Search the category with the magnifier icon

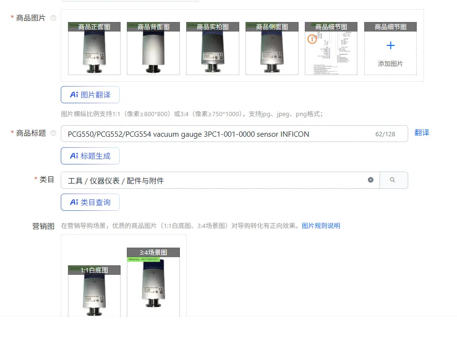[392, 180]
